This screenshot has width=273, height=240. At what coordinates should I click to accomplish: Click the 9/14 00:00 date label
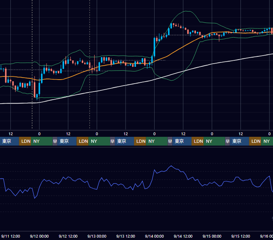click(x=154, y=236)
